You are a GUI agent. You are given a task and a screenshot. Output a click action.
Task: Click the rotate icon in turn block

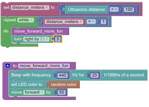(x=42, y=39)
